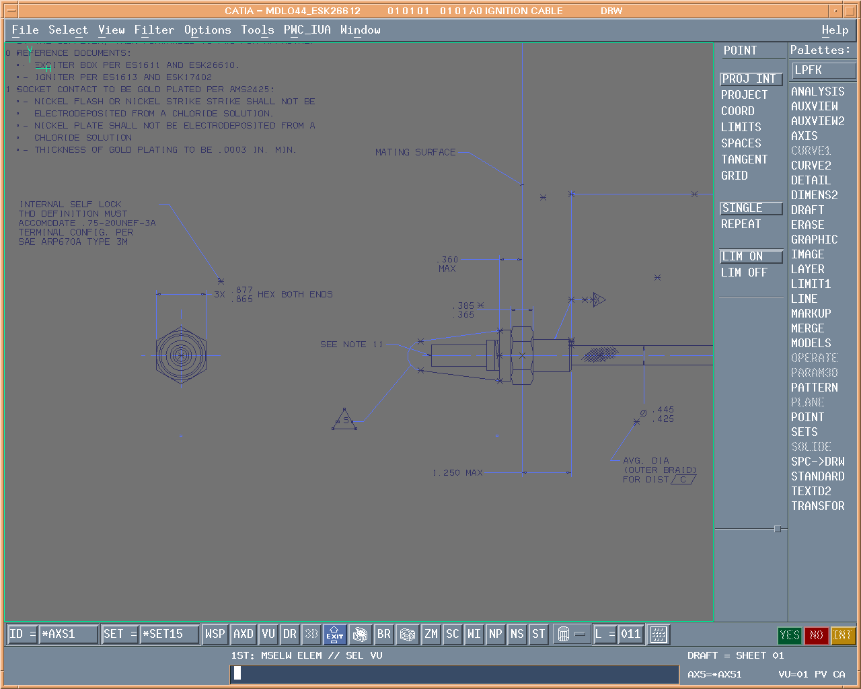
Task: Click the EXIT icon in bottom toolbar
Action: pos(334,634)
